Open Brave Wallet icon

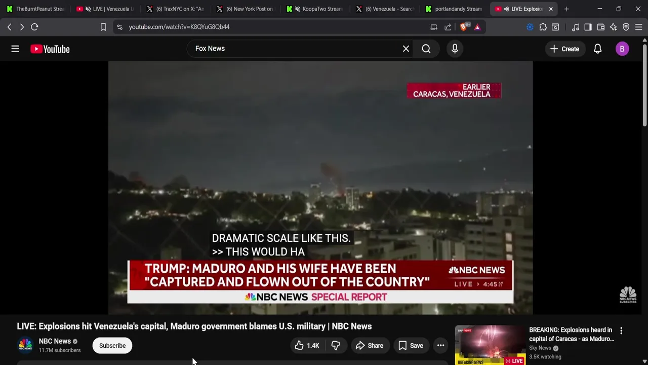[601, 27]
